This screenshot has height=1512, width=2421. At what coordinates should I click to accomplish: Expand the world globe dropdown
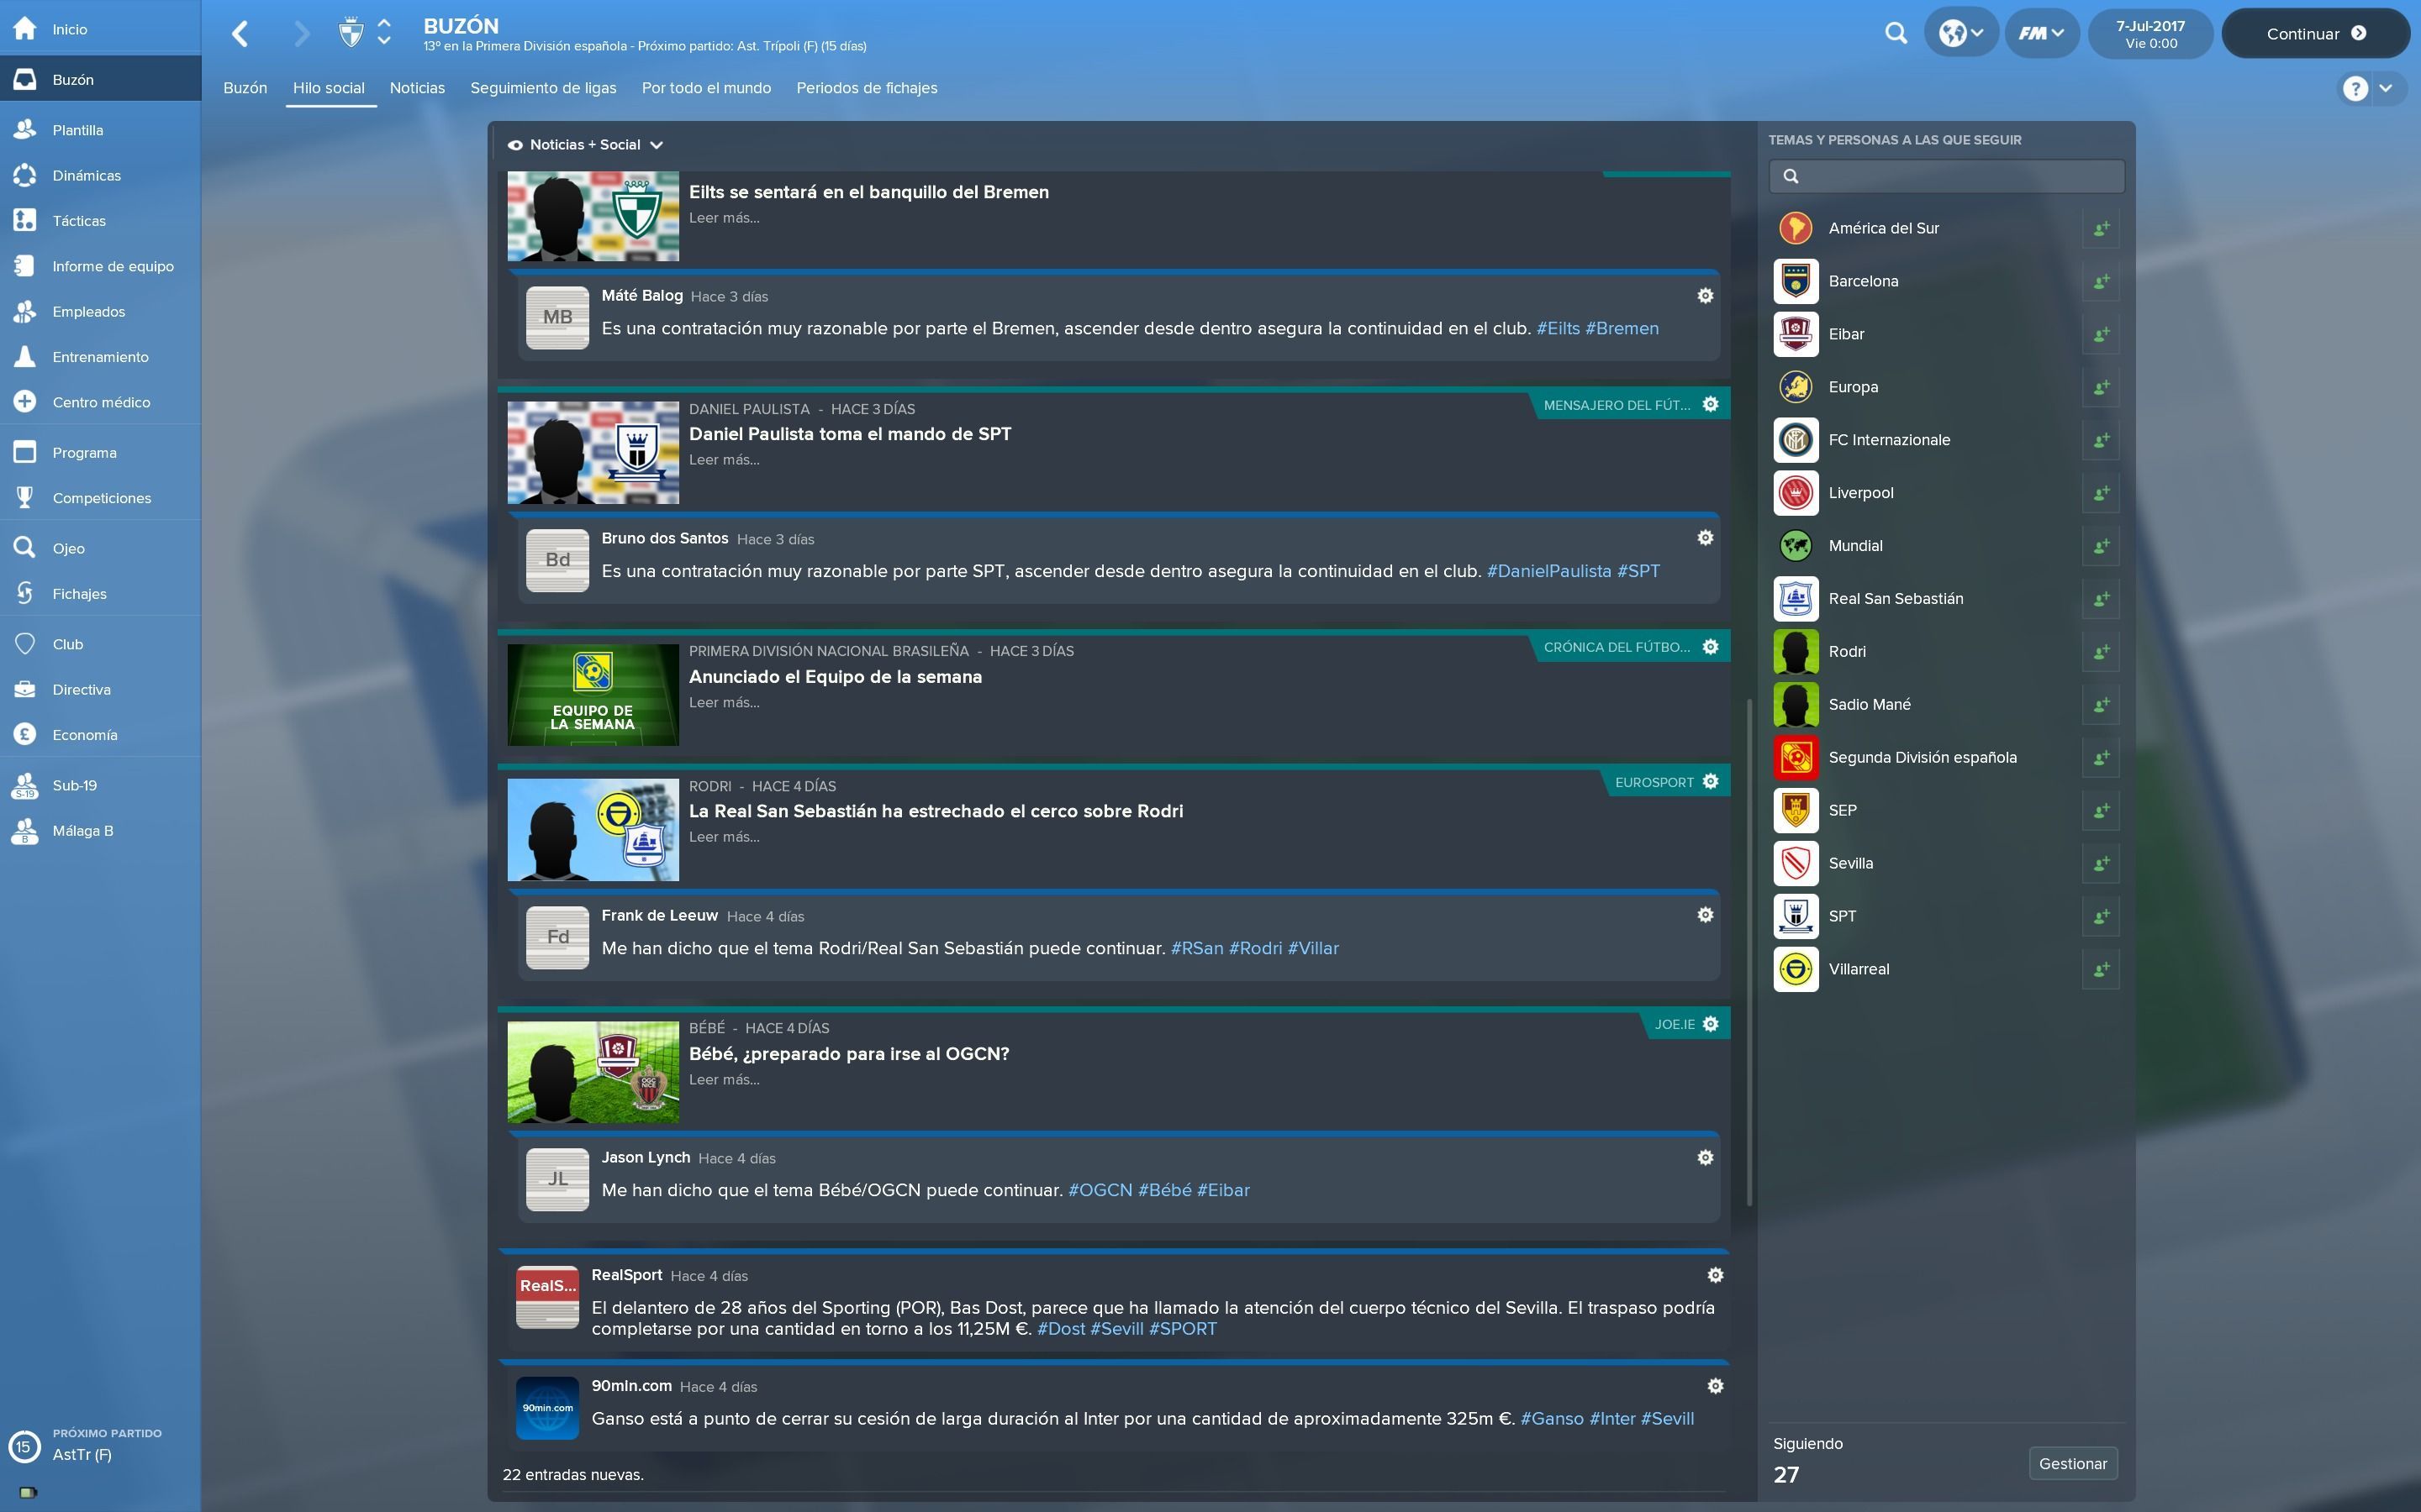pos(1961,33)
